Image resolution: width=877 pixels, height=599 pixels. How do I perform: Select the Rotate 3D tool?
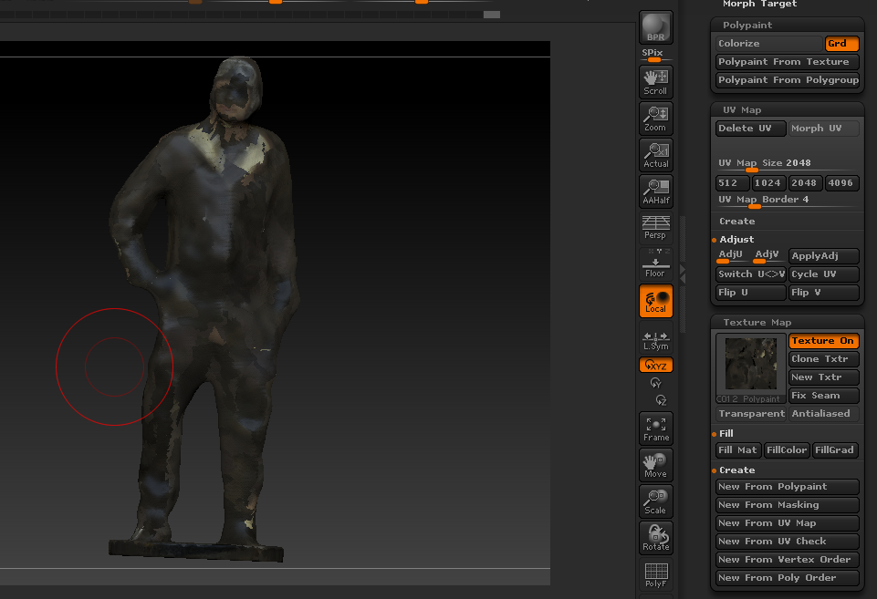(x=655, y=538)
